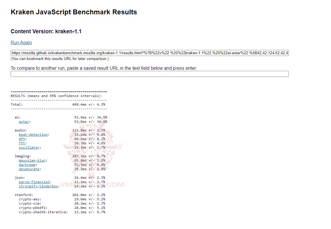Click the Total 490.4ms value
The image size is (331, 229).
79,104
